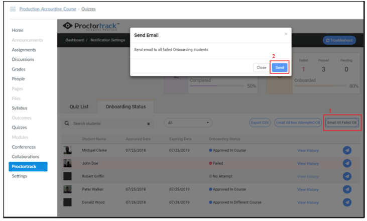This screenshot has width=367, height=221.
Task: Open Donald Wood's blank avatar
Action: click(x=67, y=202)
